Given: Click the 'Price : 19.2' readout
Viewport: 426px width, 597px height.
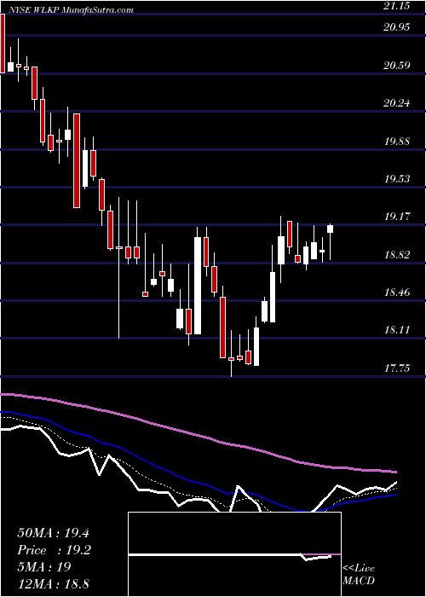Looking at the screenshot, I should [55, 550].
